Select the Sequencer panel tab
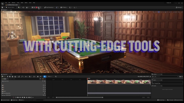Viewport: 184px width, 103px height. (x=5, y=74)
